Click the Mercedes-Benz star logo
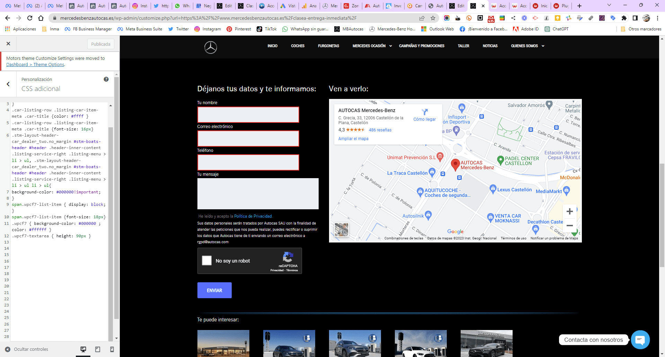665x357 pixels. (x=211, y=47)
